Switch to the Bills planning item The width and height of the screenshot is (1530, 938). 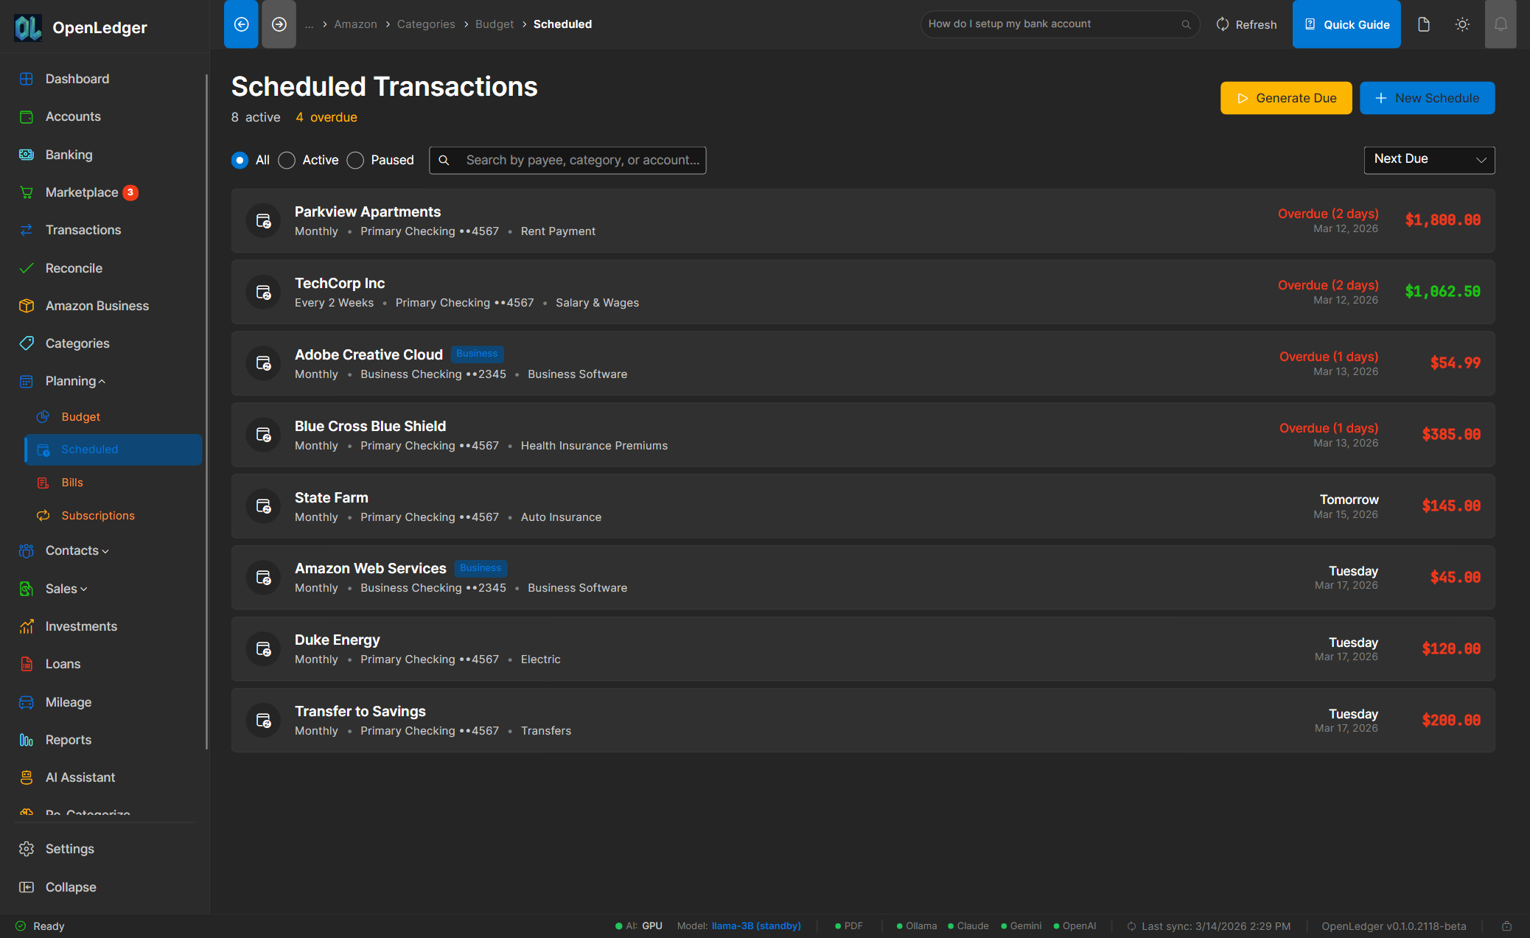coord(71,483)
